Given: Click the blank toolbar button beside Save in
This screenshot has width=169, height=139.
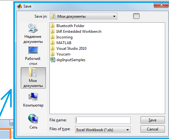Looking at the screenshot, I should pos(136,16).
